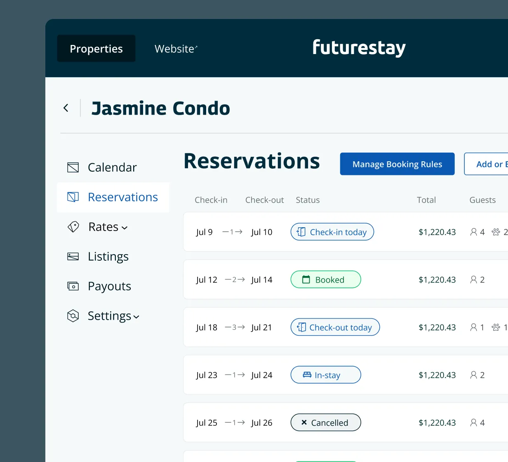Image resolution: width=508 pixels, height=462 pixels.
Task: Click the Add or Edit button
Action: click(x=487, y=164)
